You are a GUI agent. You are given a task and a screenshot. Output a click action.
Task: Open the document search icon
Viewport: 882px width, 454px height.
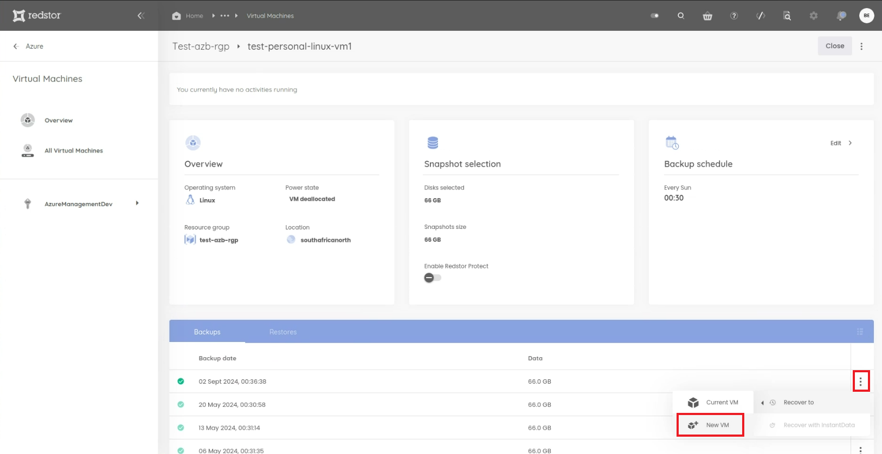click(787, 16)
